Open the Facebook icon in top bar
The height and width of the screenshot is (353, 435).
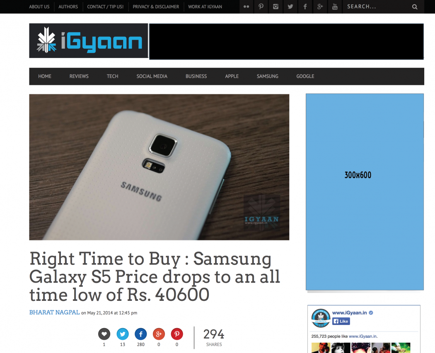[x=305, y=7]
